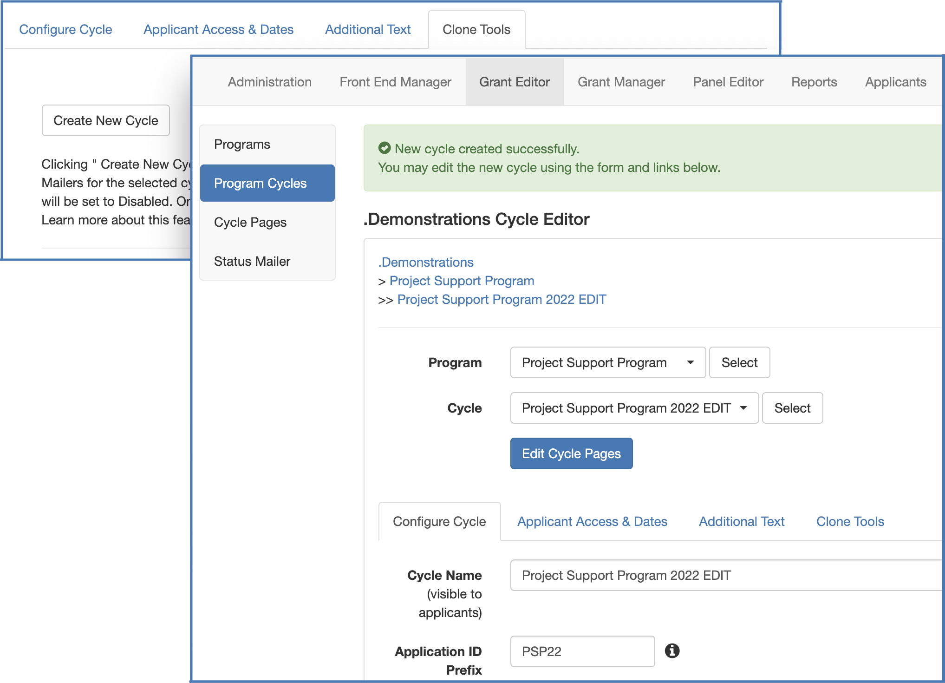Select Program Cycles in the sidebar
The width and height of the screenshot is (945, 683).
click(x=267, y=183)
